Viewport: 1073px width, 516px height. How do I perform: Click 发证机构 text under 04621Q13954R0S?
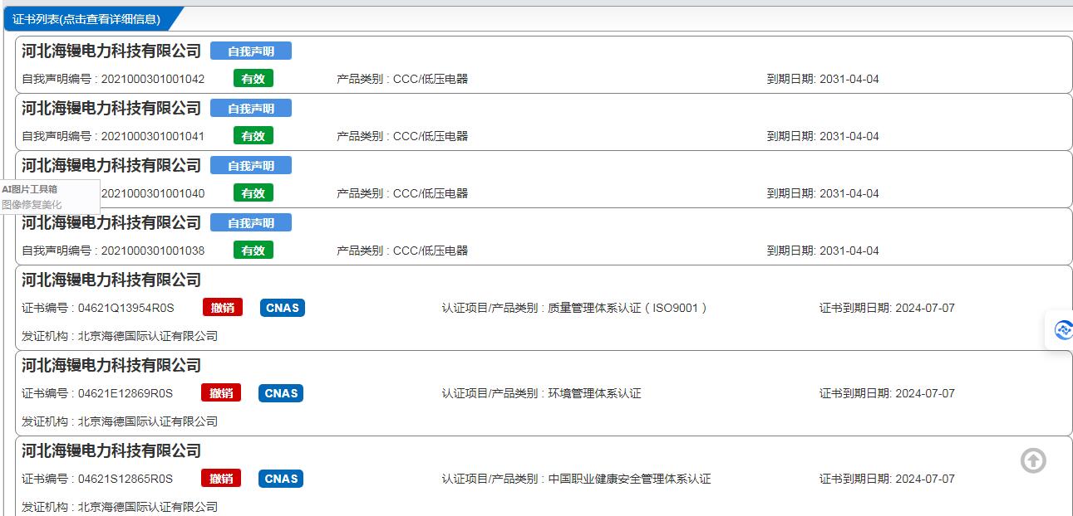pyautogui.click(x=120, y=337)
